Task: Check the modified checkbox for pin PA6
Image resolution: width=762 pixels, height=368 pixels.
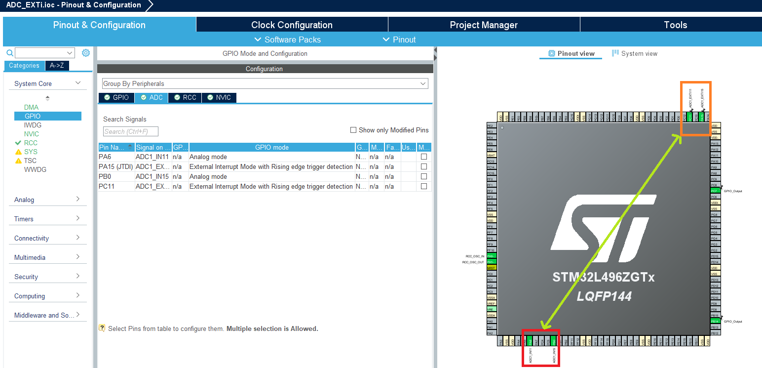Action: [x=424, y=157]
